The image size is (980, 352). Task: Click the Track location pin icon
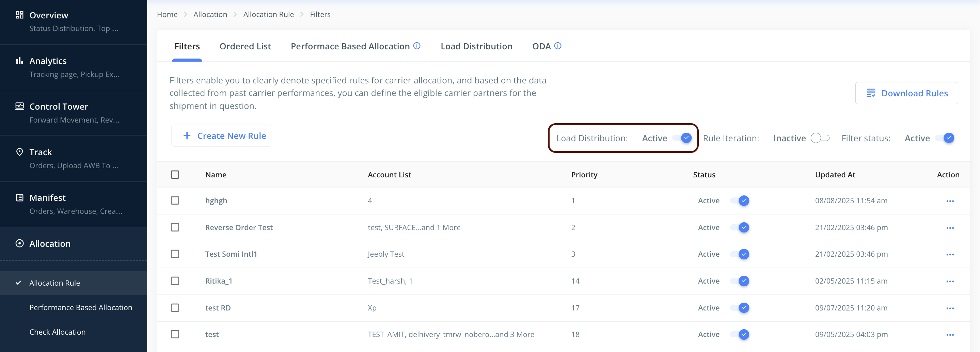(19, 152)
